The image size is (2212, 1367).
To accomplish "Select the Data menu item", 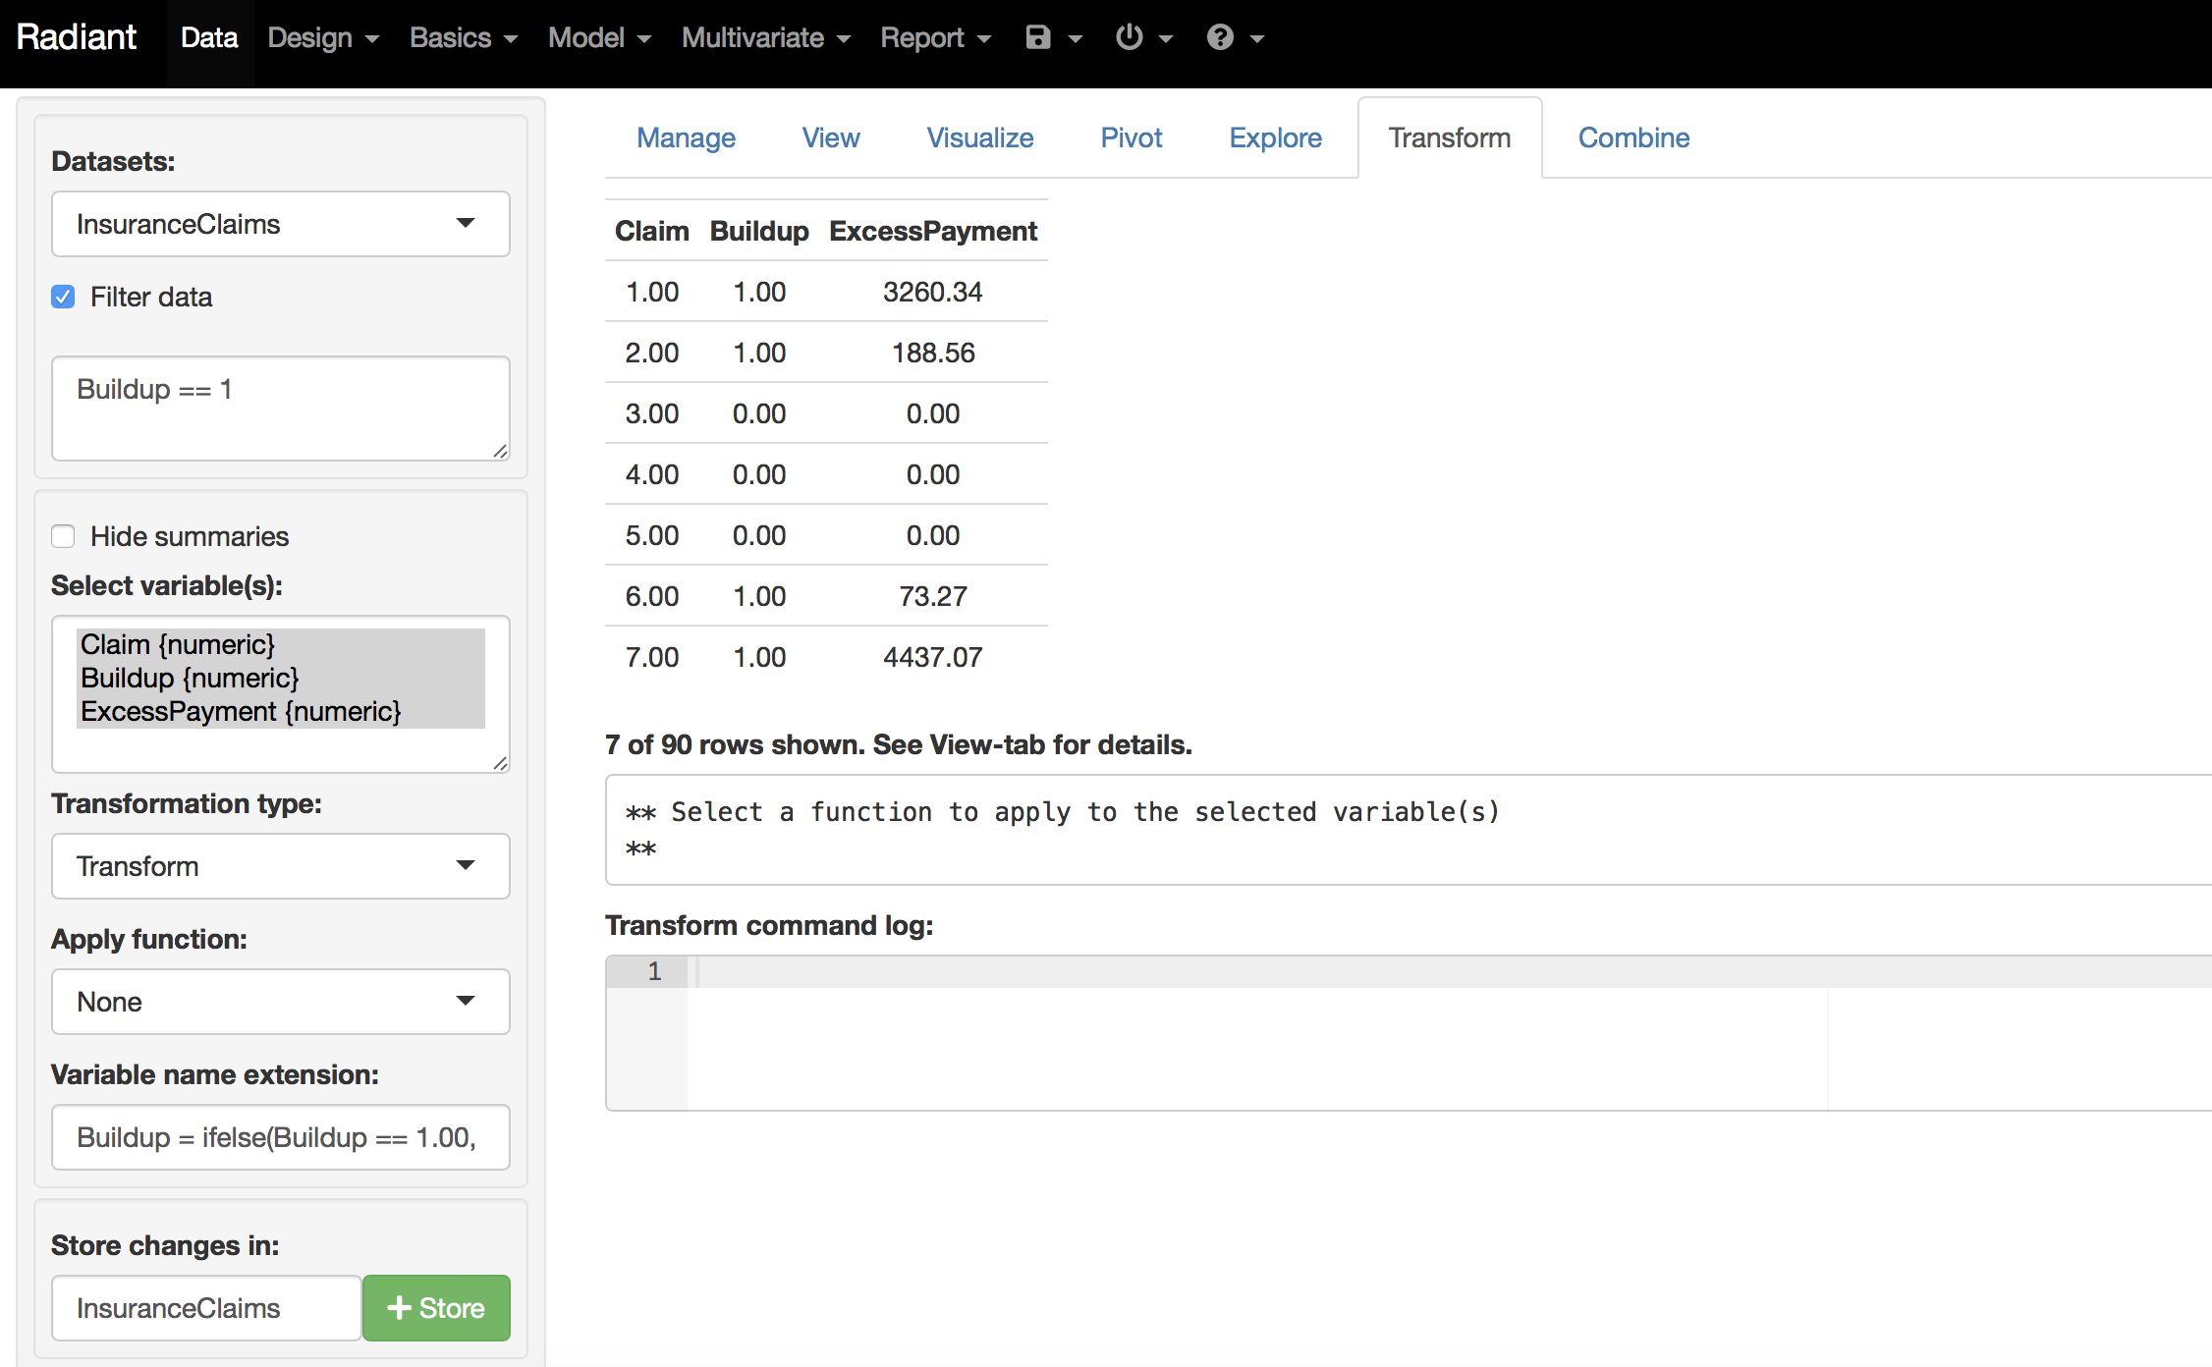I will (x=208, y=37).
